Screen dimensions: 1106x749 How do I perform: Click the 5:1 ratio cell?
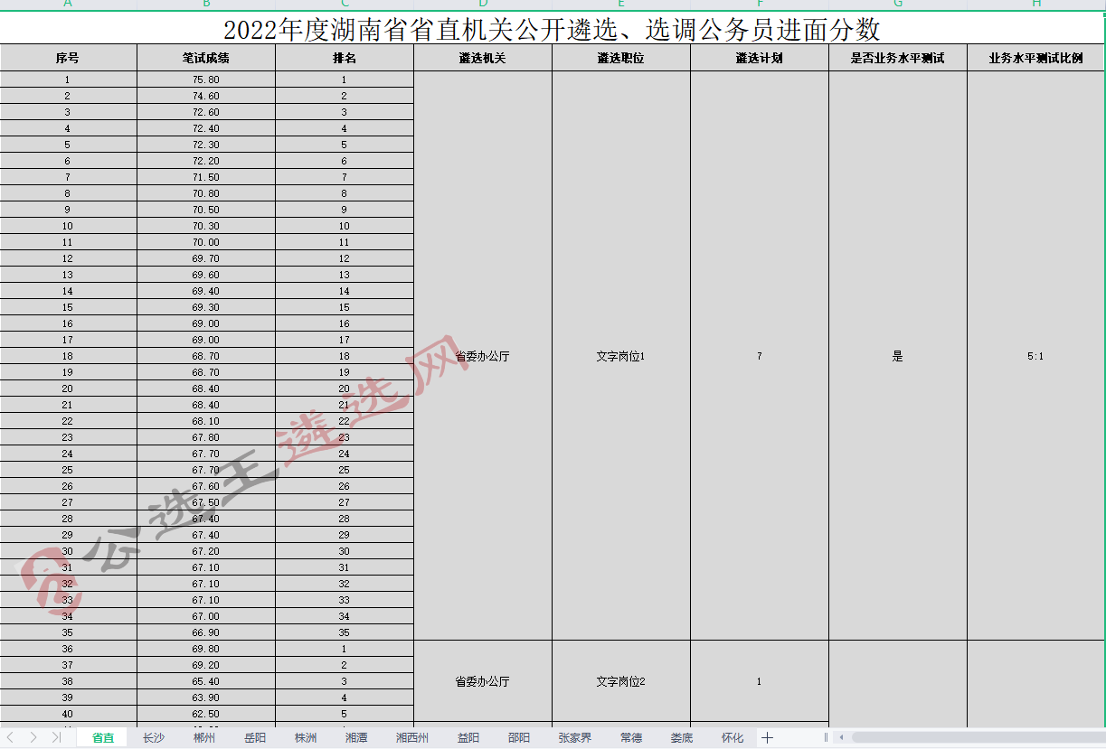1035,356
